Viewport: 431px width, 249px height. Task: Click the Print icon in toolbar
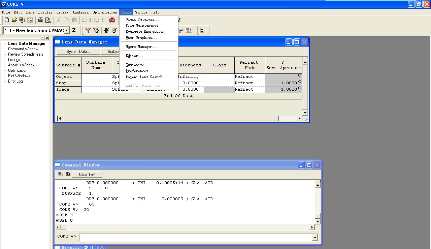[x=40, y=20]
